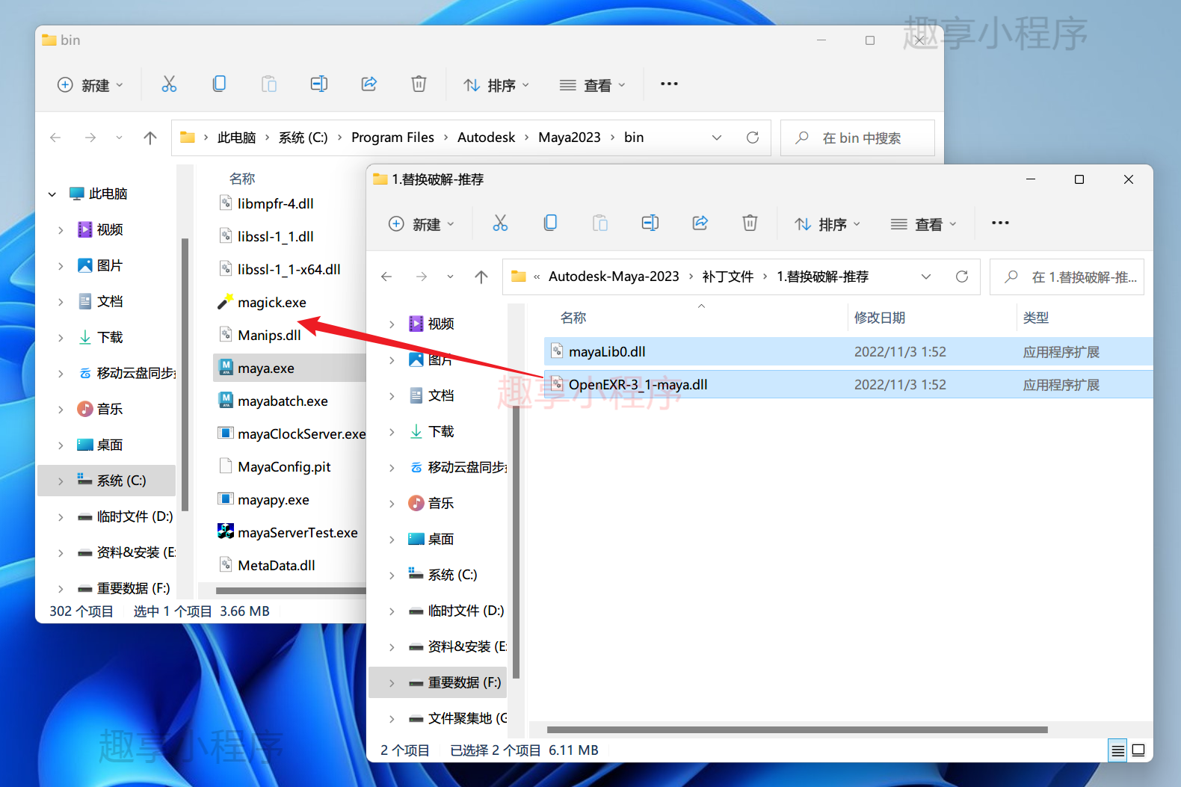Screen dimensions: 1181x787
Task: Select mayaLib0.dll in front window
Action: 848,351
